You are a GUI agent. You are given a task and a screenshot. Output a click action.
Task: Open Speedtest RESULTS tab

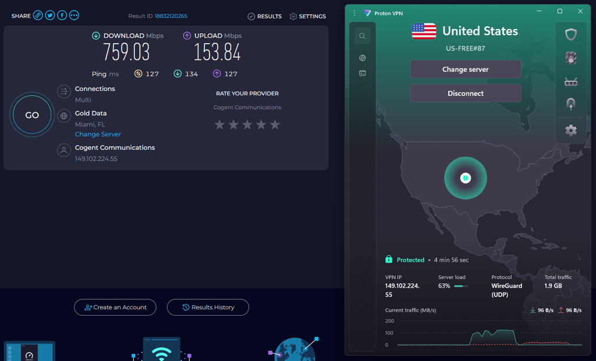pos(265,16)
